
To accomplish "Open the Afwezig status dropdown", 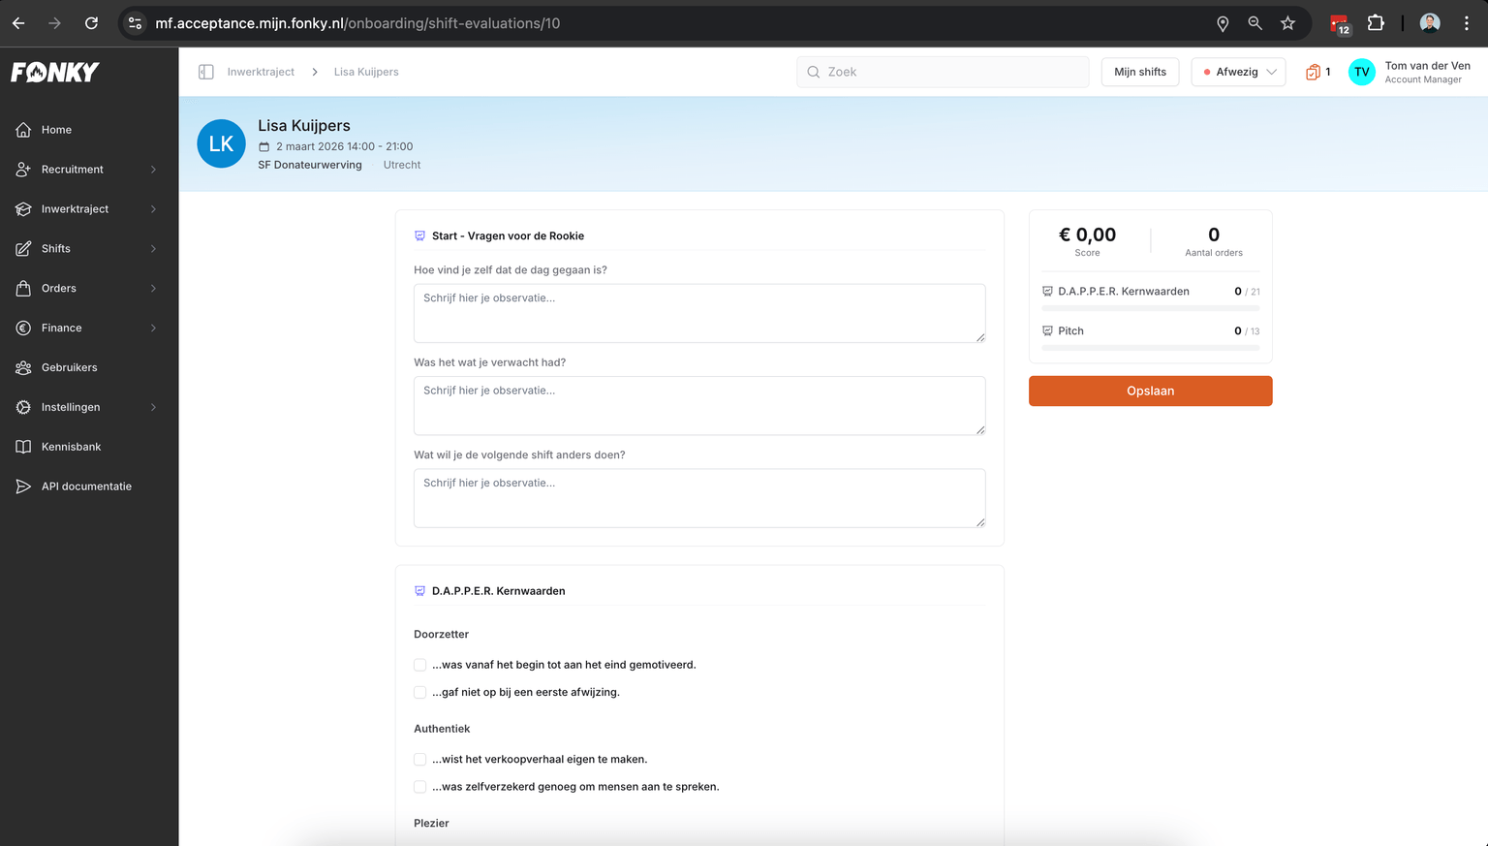I will click(1238, 72).
